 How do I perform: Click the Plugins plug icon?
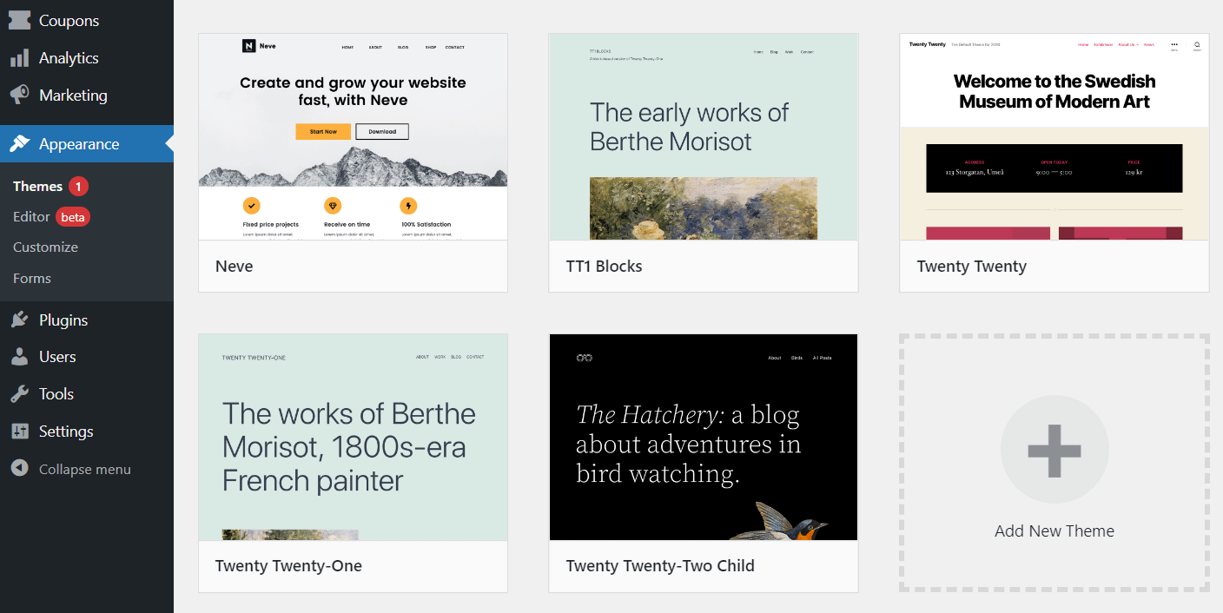(19, 320)
